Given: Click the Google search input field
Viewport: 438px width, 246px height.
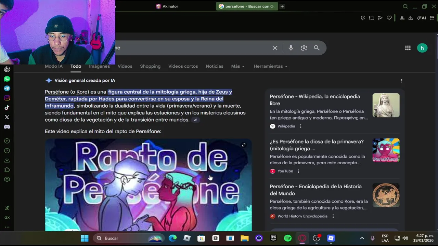Looking at the screenshot, I should 192,48.
